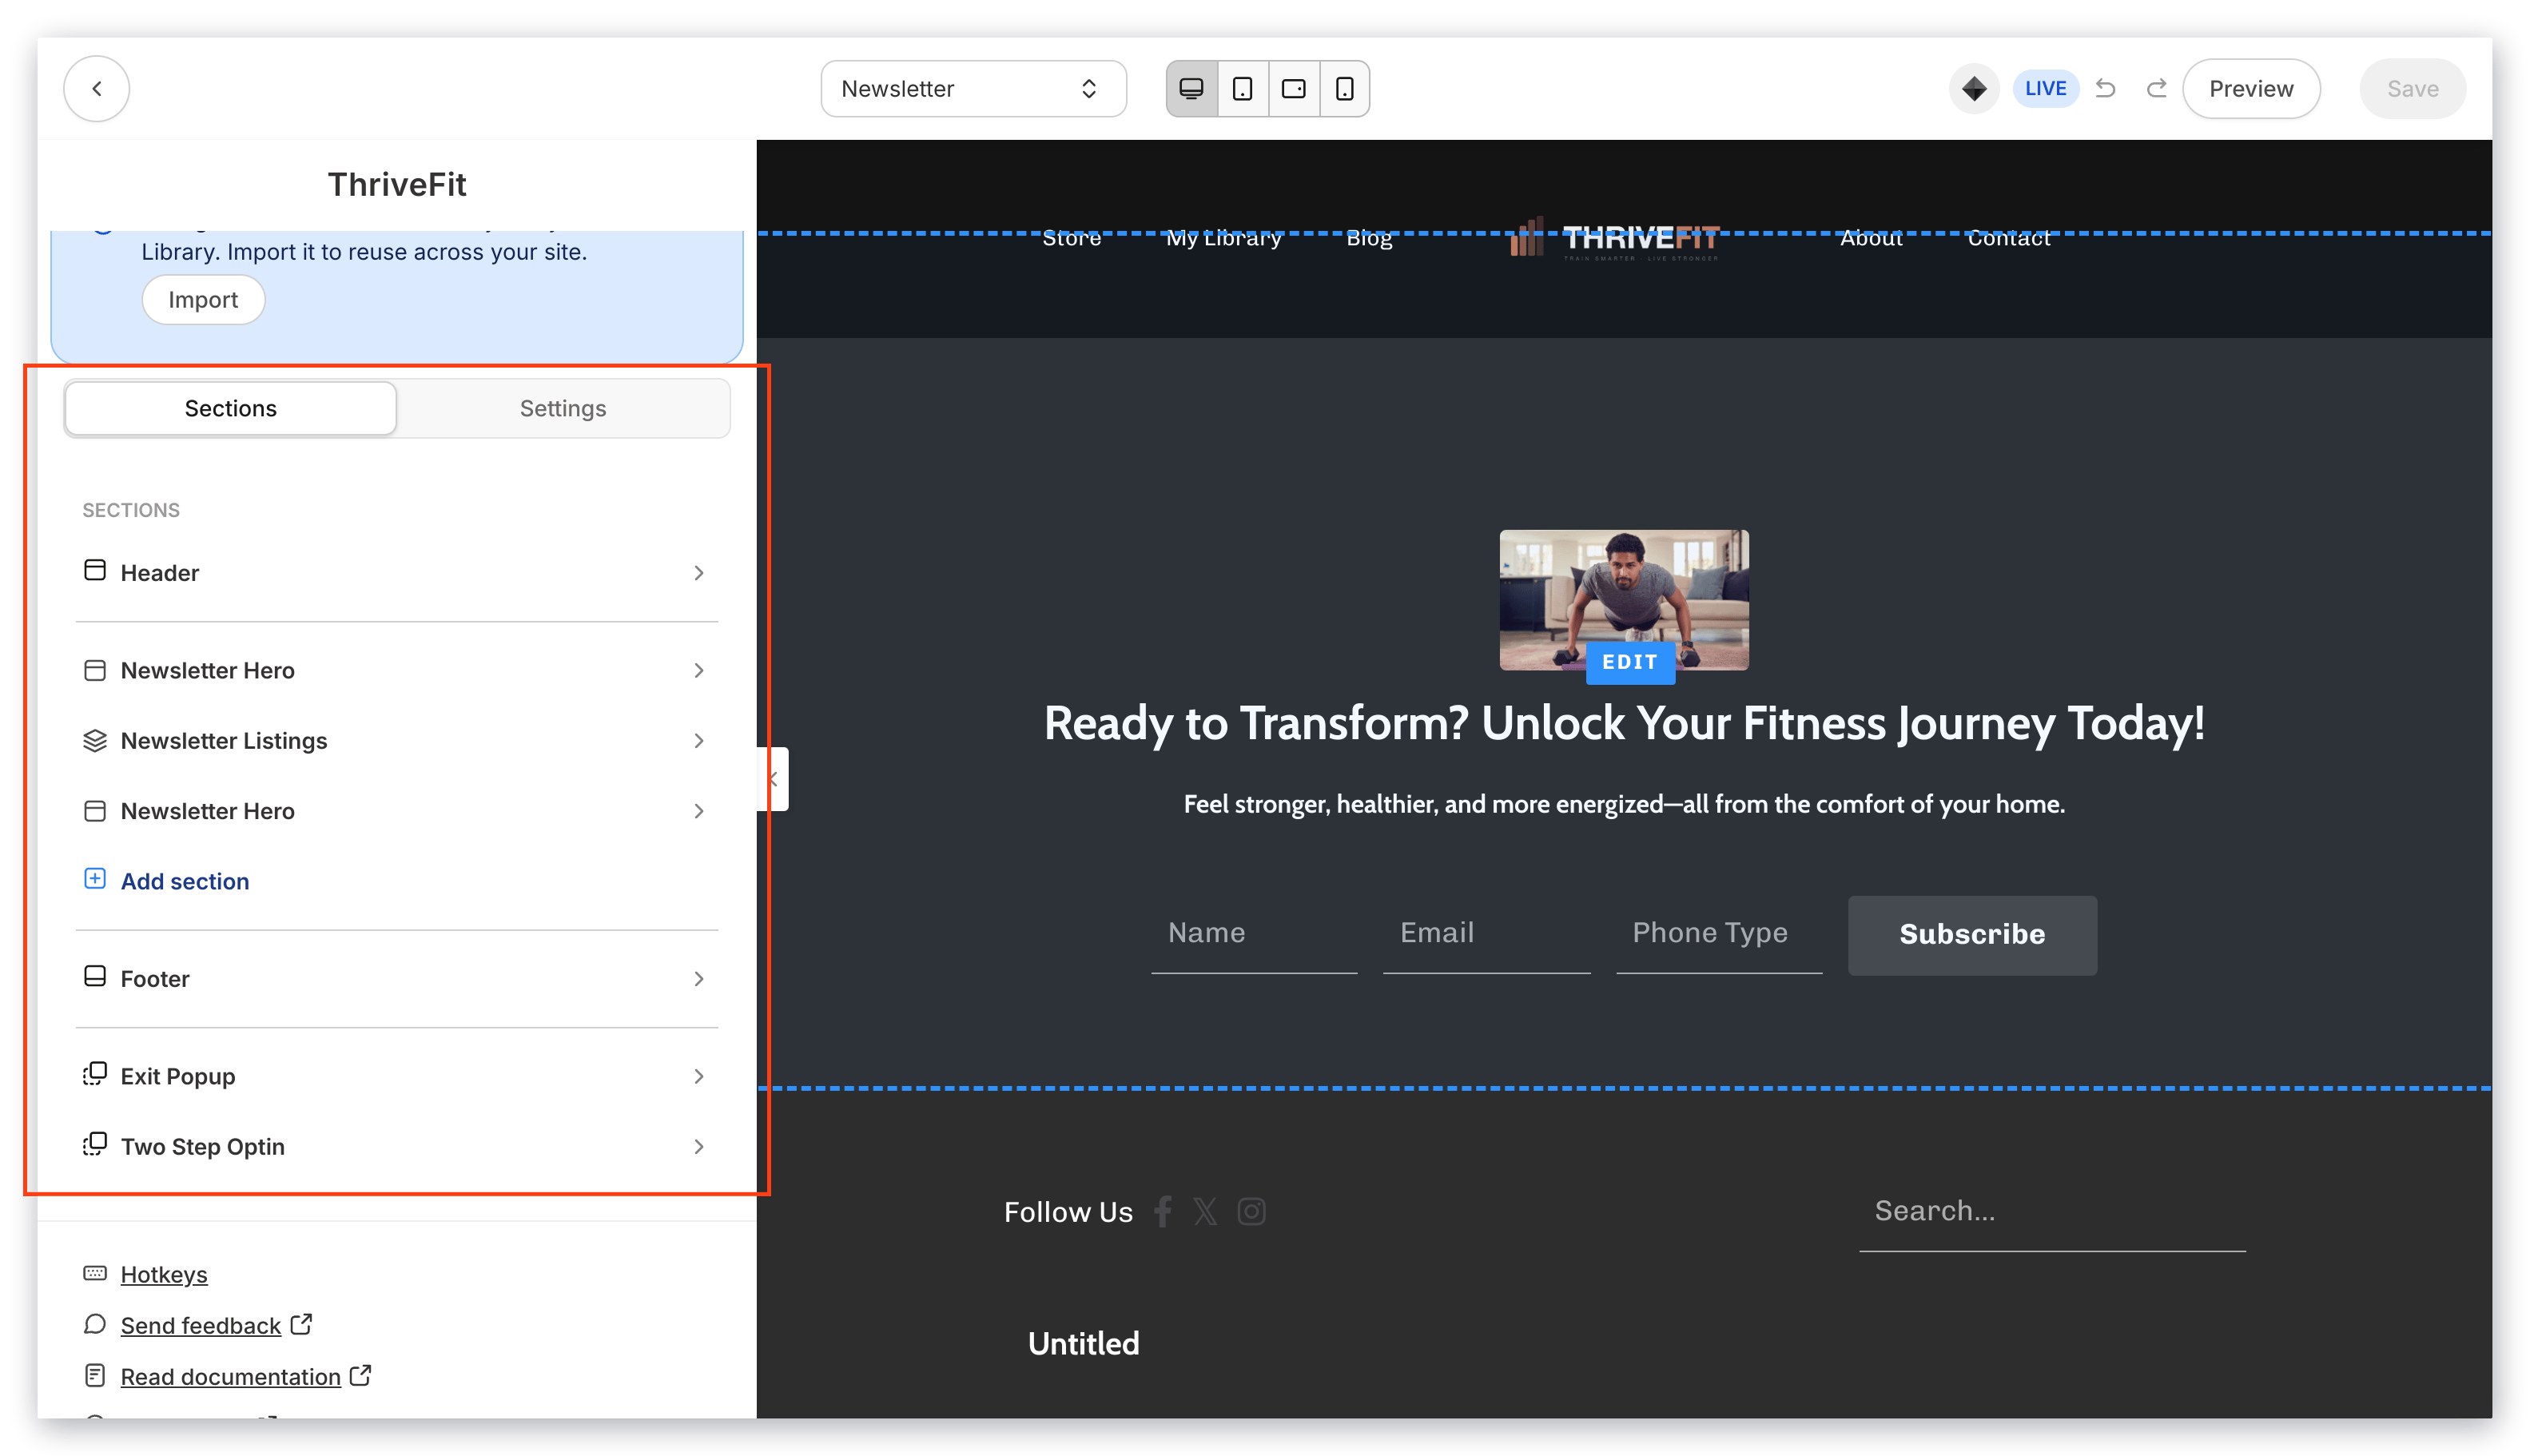This screenshot has height=1456, width=2530.
Task: Click the EDIT badge on image
Action: 1630,662
